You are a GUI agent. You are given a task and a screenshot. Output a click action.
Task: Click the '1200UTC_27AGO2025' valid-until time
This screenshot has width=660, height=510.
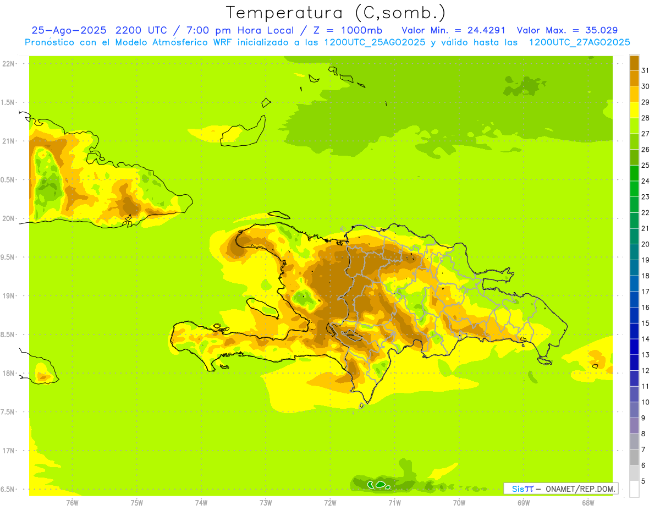click(579, 42)
